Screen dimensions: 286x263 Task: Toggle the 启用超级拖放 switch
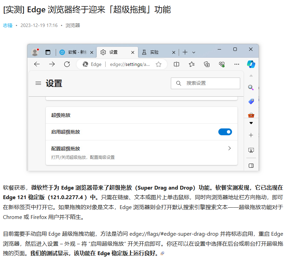[225, 132]
